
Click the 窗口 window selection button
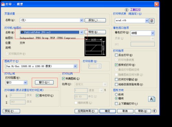44,82
